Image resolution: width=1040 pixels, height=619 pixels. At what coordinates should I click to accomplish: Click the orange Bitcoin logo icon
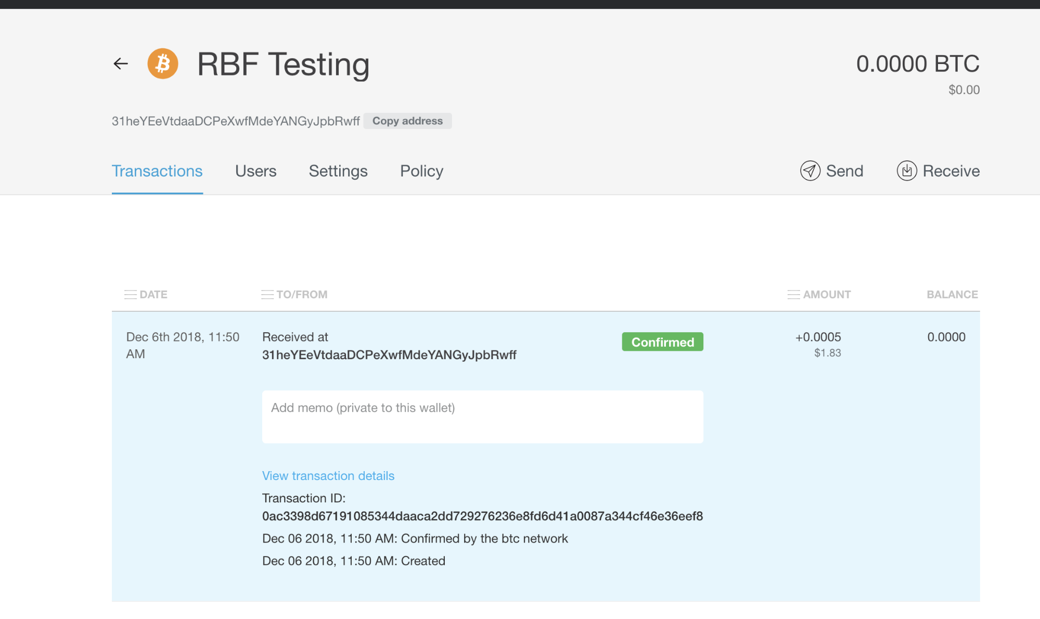(x=163, y=64)
